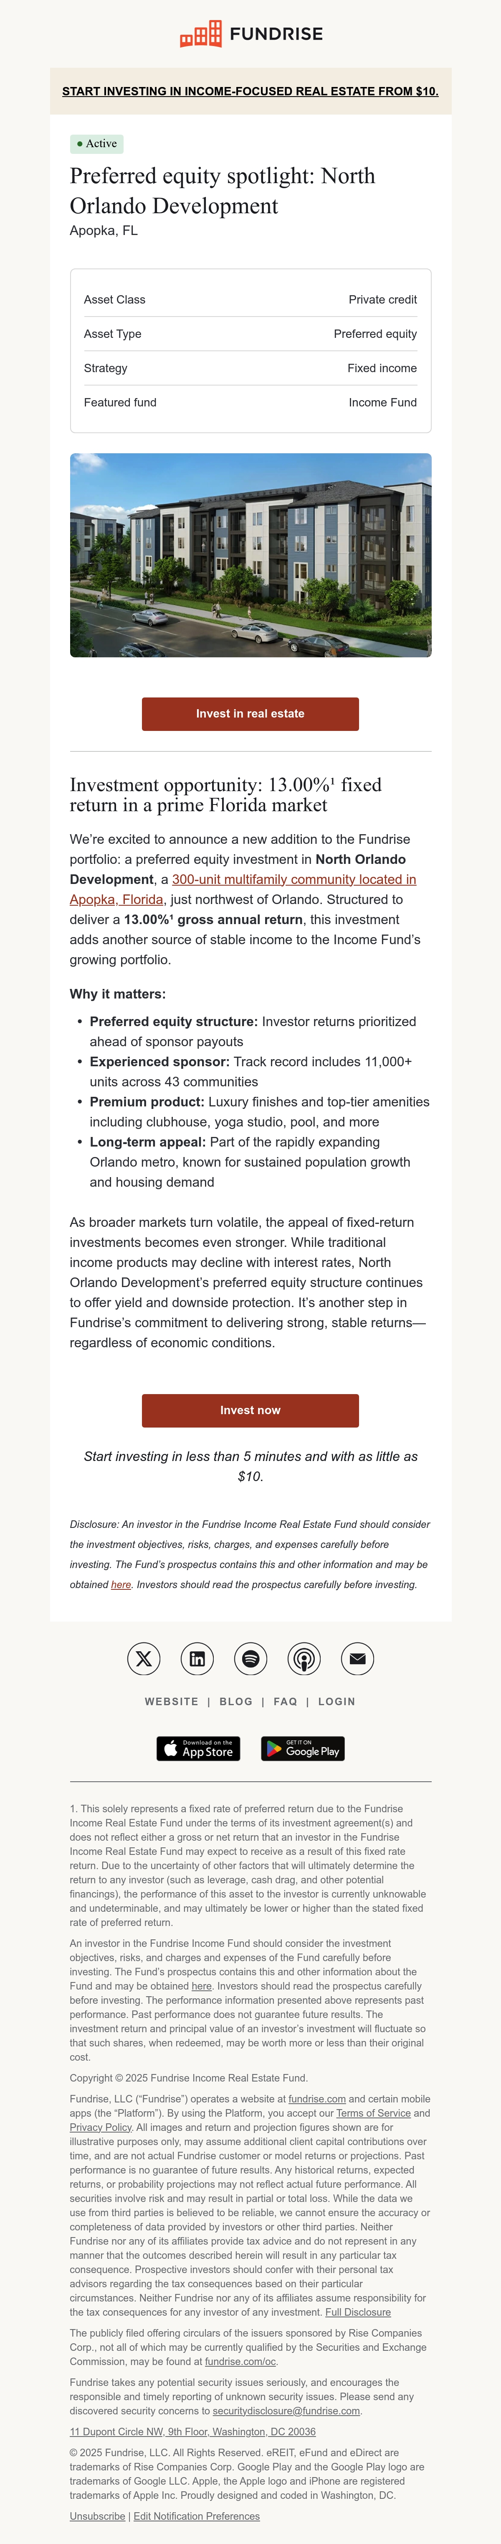Open the 300-unit multifamily community link

tap(243, 889)
